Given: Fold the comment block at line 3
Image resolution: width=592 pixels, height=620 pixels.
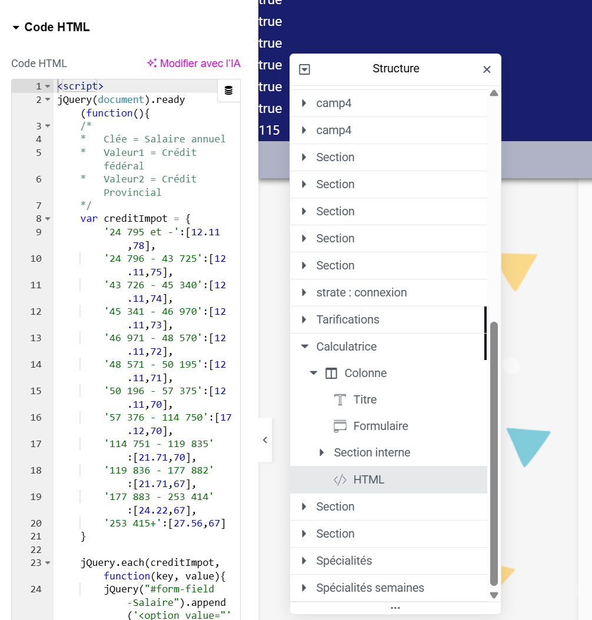Looking at the screenshot, I should point(48,126).
